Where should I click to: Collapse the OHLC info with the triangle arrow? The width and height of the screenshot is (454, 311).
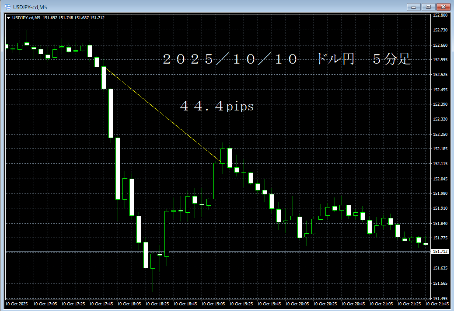click(x=7, y=18)
